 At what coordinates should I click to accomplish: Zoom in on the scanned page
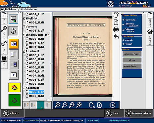(58, 105)
